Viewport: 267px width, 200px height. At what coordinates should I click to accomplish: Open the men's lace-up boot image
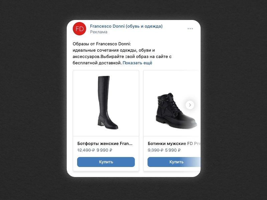pyautogui.click(x=172, y=103)
